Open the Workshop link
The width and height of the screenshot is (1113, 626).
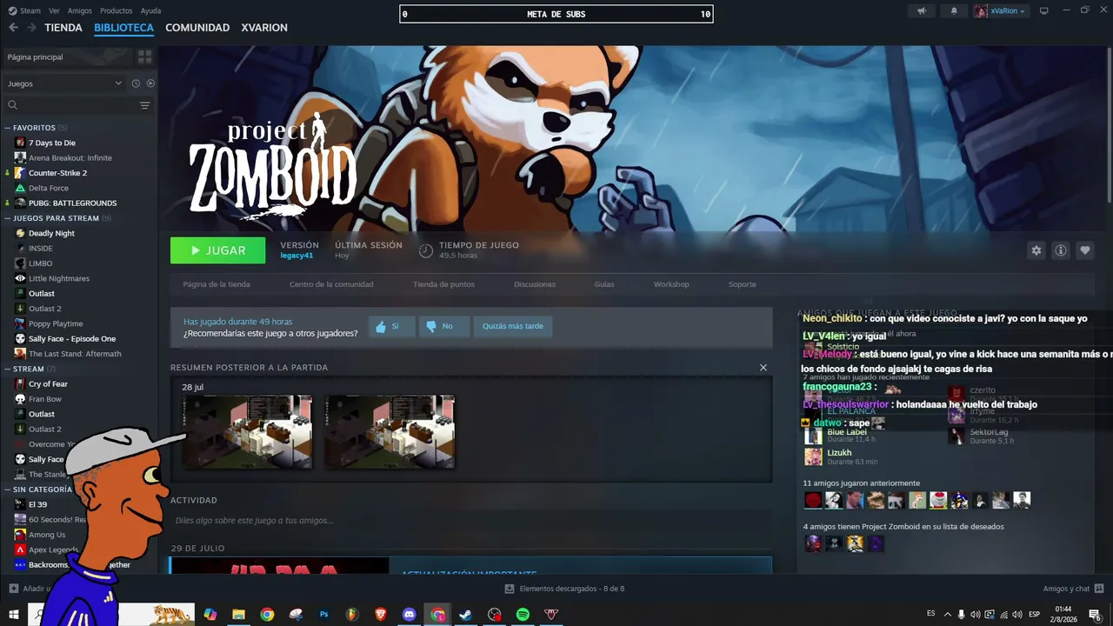[x=671, y=284]
